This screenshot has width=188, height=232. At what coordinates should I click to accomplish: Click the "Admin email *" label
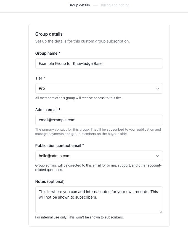click(48, 110)
